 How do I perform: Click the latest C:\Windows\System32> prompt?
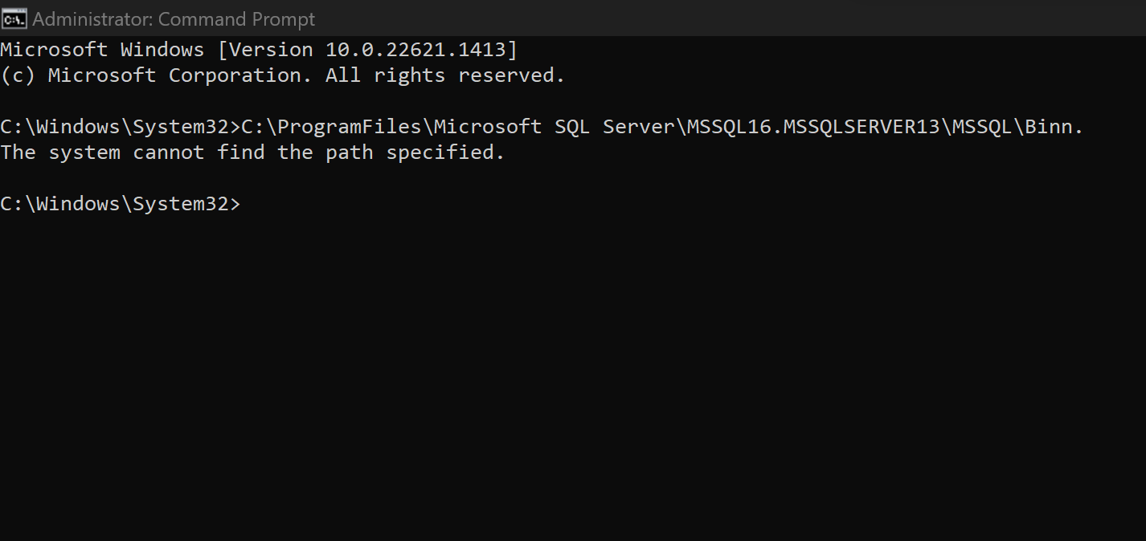pos(121,204)
